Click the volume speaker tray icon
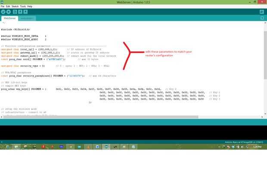The height and width of the screenshot is (173, 267). coord(242,147)
